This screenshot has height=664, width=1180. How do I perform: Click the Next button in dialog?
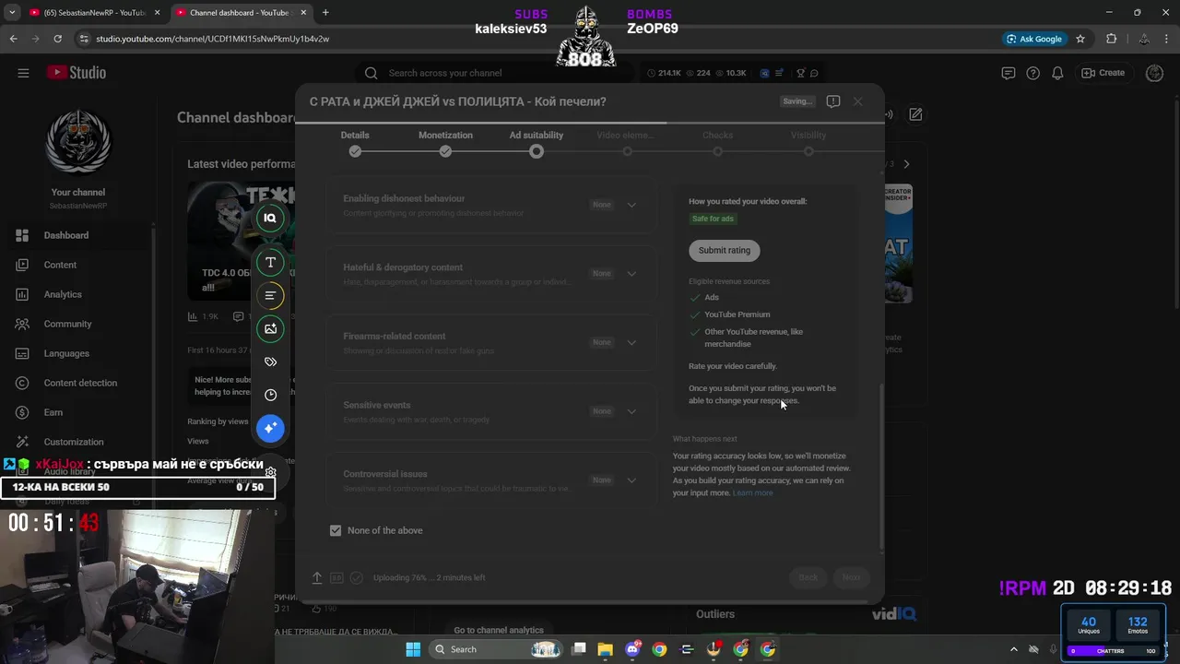coord(851,577)
